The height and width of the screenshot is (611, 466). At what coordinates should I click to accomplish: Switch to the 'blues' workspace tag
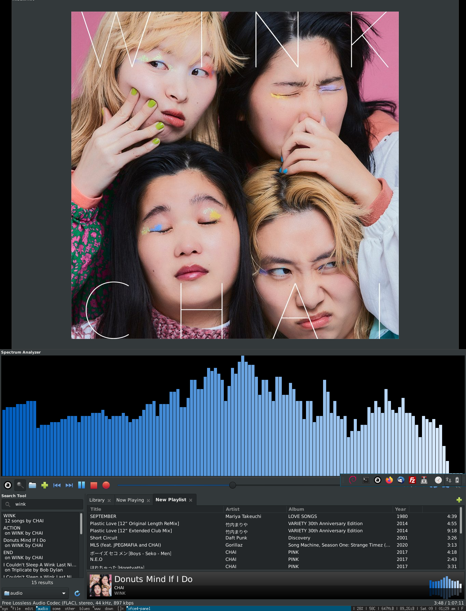(x=84, y=609)
